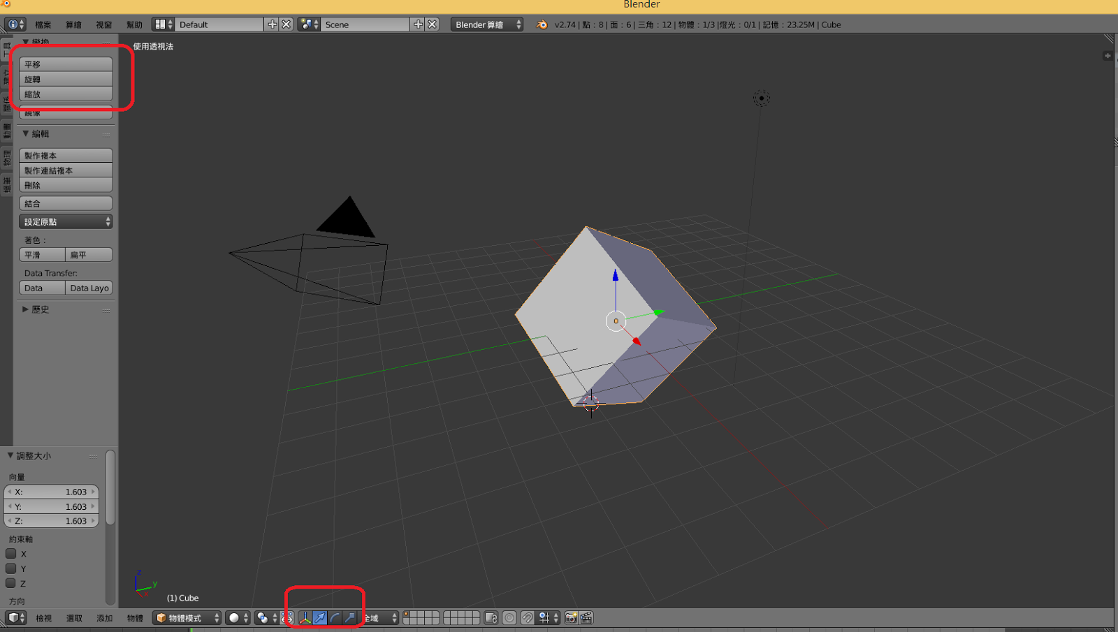Open the pivot point selector dropdown
The image size is (1118, 632).
tap(266, 618)
